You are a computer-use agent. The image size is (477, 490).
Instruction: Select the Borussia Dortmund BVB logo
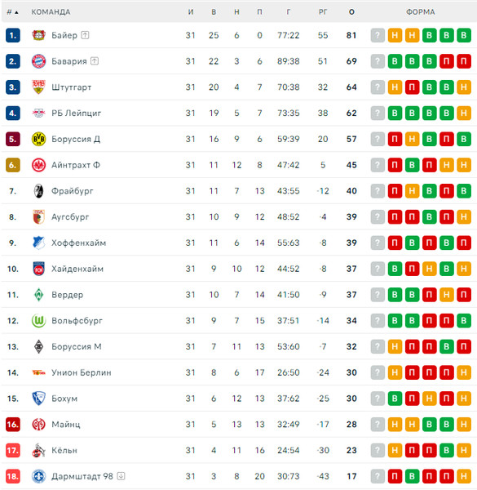pos(38,139)
